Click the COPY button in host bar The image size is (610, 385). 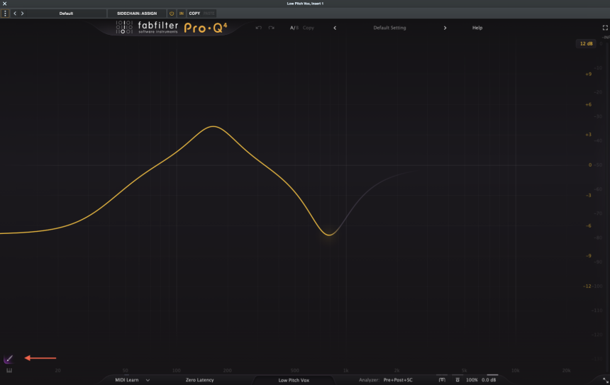coord(194,13)
